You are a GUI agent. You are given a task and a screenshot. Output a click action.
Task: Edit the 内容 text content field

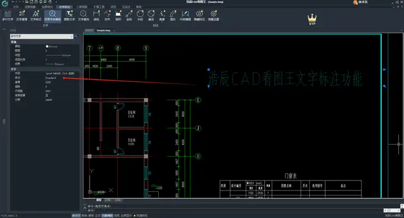coord(60,73)
